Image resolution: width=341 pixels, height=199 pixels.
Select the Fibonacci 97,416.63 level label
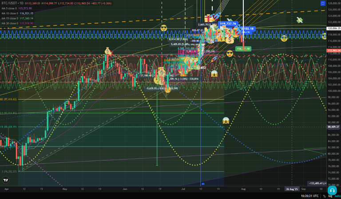tap(8, 99)
